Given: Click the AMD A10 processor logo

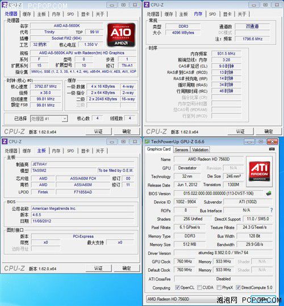Looking at the screenshot, I should tap(121, 35).
